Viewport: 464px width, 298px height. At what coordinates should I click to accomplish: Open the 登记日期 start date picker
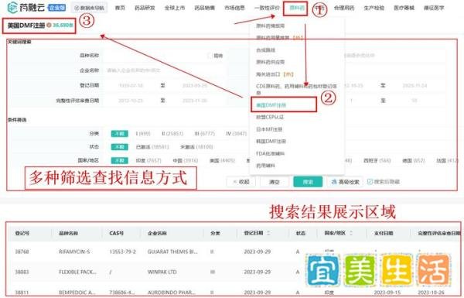tap(131, 85)
